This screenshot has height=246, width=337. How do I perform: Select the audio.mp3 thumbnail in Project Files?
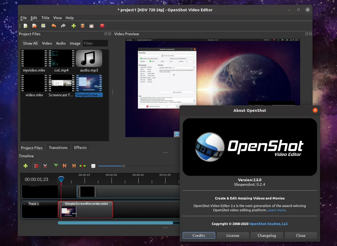pos(89,58)
